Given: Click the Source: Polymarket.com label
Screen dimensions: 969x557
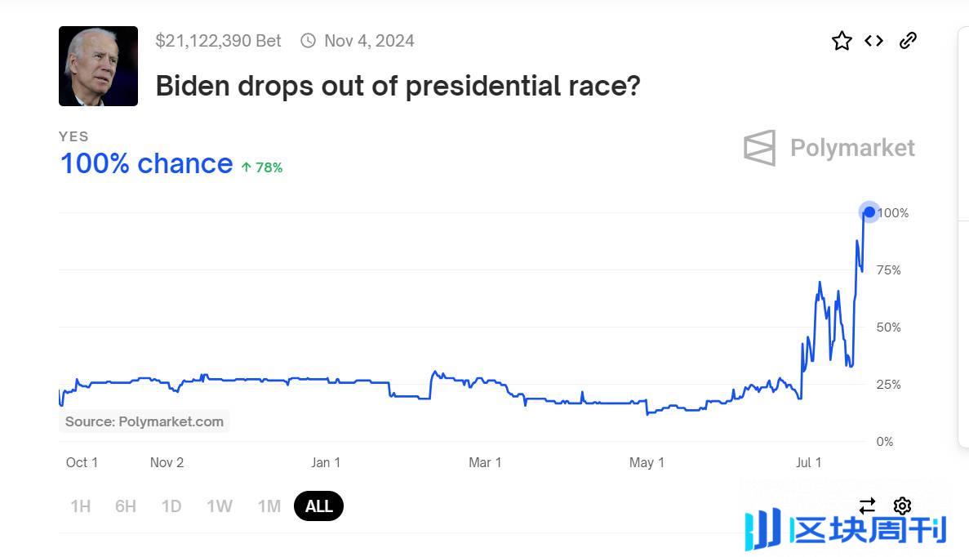Looking at the screenshot, I should [144, 421].
